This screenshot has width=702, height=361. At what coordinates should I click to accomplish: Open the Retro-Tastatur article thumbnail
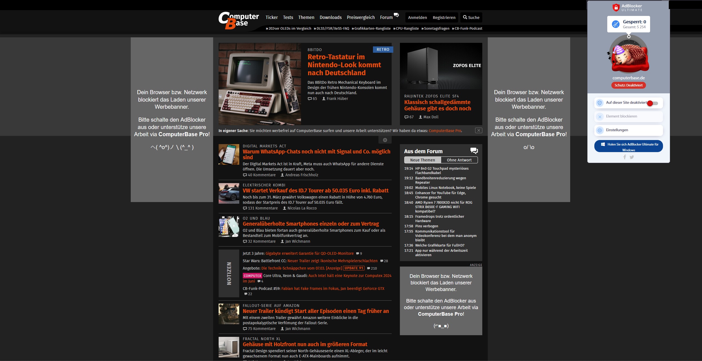[x=260, y=84]
